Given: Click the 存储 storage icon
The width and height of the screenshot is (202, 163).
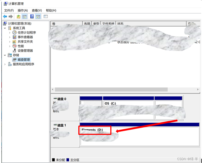Looking at the screenshot, I should tap(10, 55).
